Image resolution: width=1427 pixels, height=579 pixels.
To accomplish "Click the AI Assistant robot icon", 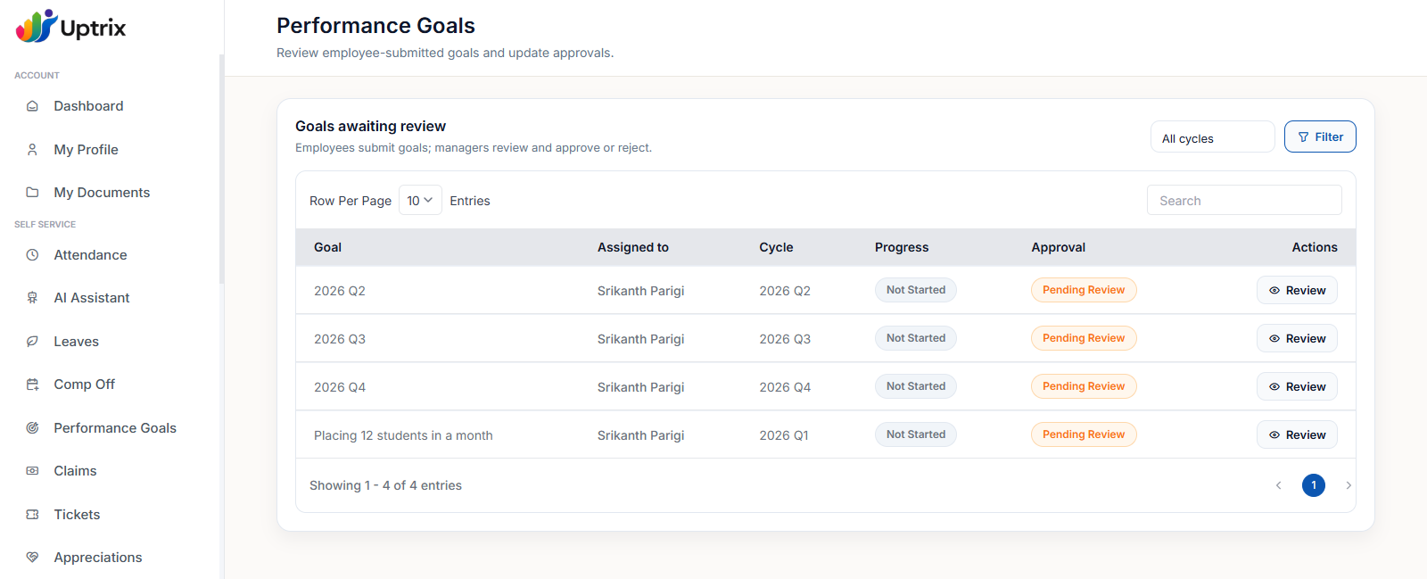I will (x=32, y=298).
